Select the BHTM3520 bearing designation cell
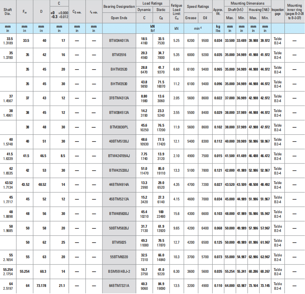 (x=119, y=70)
